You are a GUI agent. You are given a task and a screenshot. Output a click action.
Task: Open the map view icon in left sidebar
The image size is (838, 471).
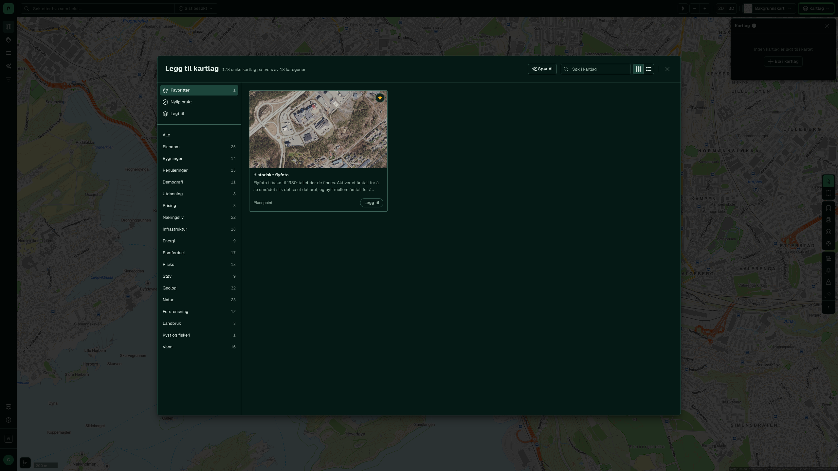click(9, 27)
